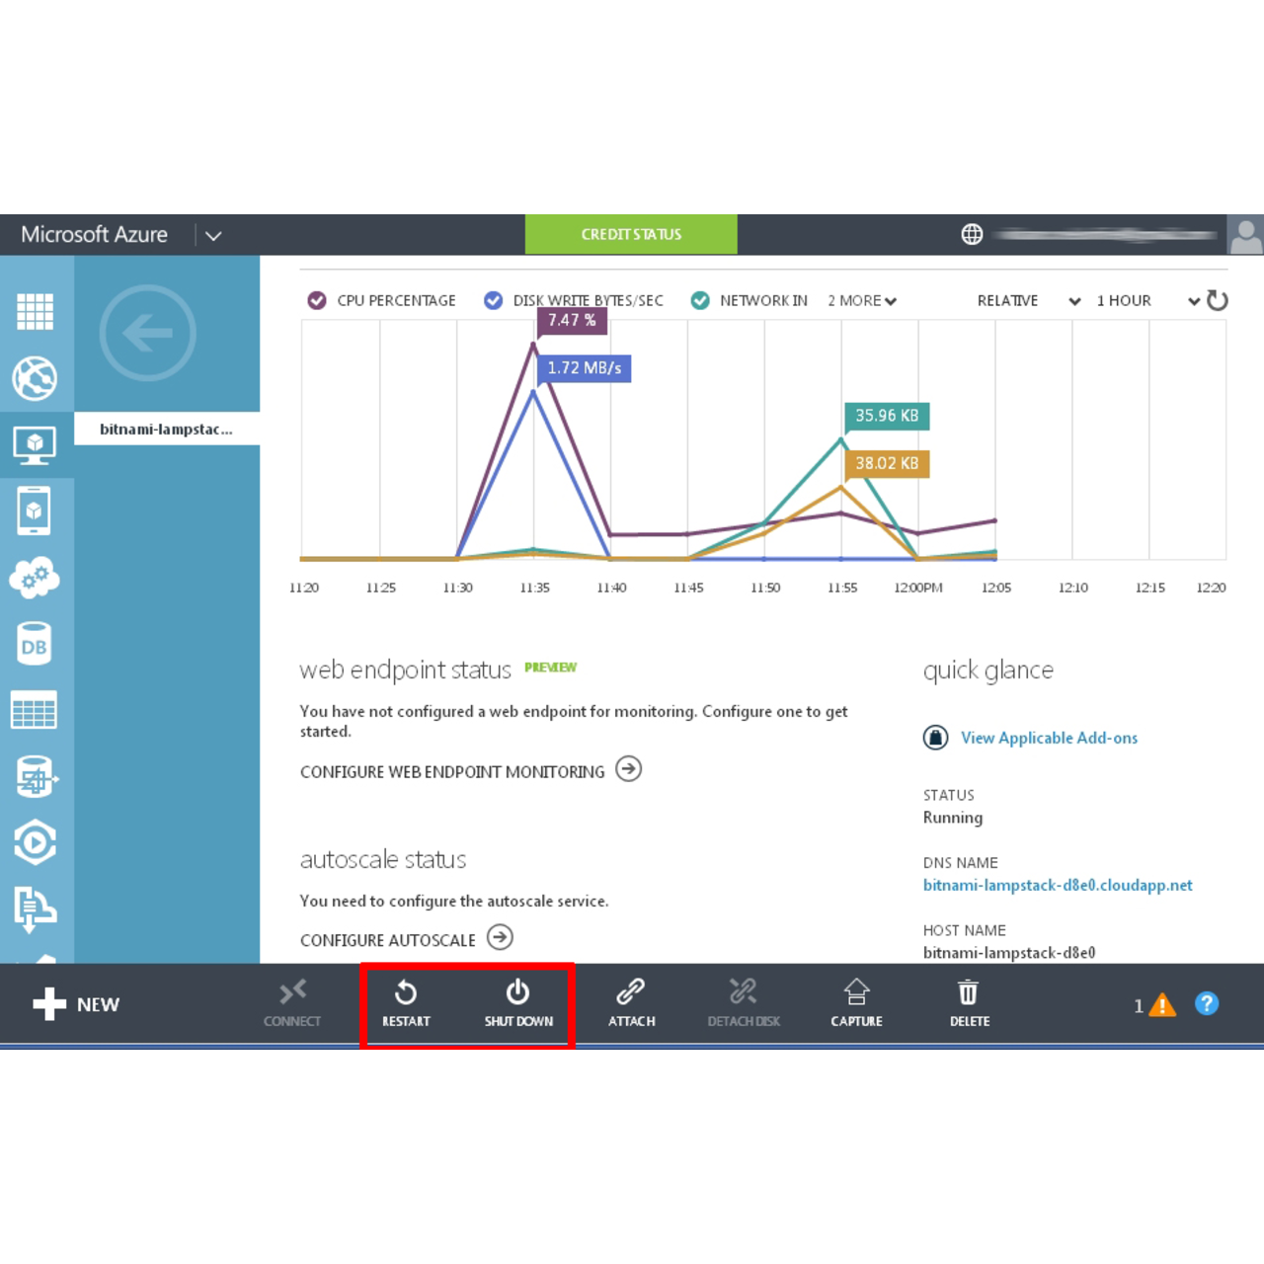
Task: Toggle the Disk Write Bytes/sec checkbox
Action: (x=493, y=300)
